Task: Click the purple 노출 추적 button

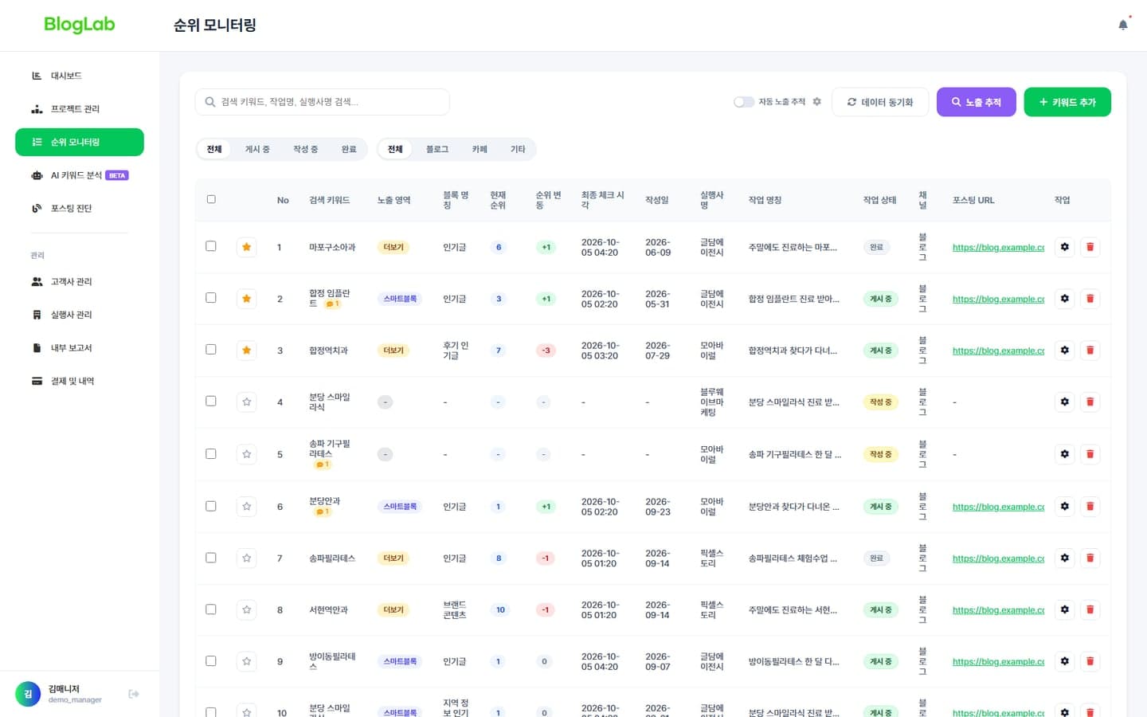Action: pyautogui.click(x=976, y=102)
